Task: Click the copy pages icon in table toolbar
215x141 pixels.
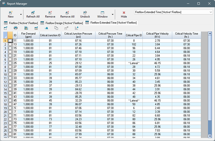Action: pyautogui.click(x=56, y=28)
